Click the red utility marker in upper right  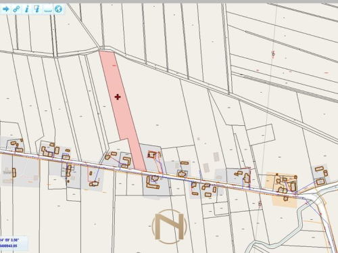(273, 53)
